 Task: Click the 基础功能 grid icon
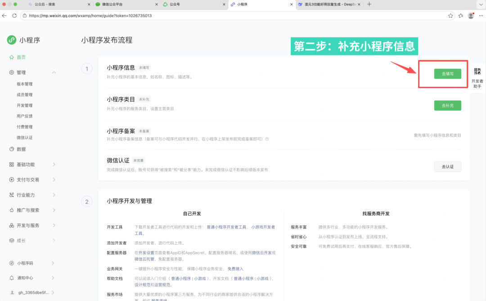point(11,164)
